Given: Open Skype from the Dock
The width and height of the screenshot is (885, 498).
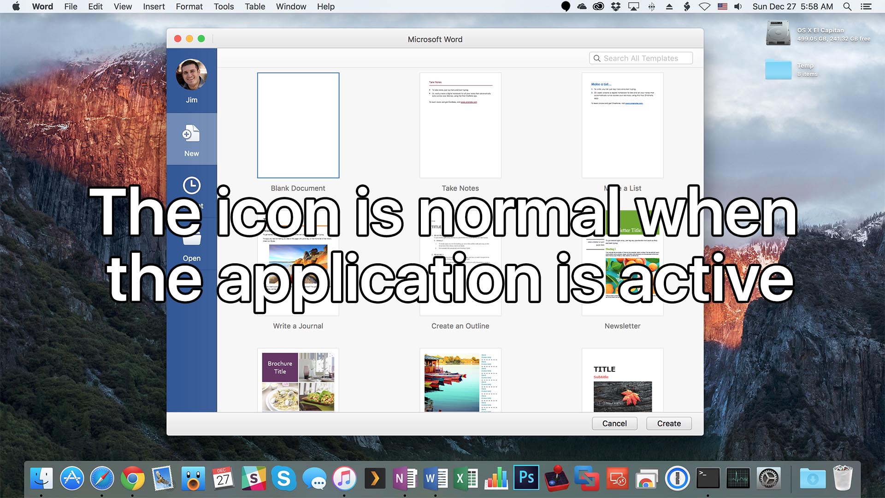Looking at the screenshot, I should click(283, 478).
